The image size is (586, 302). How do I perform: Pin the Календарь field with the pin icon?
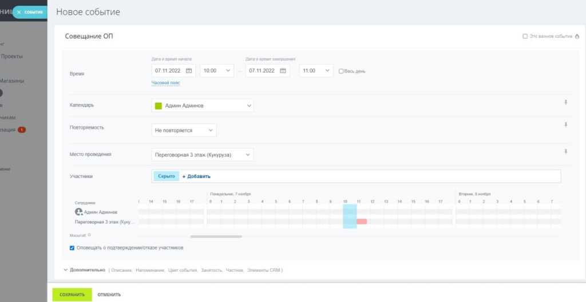coord(566,103)
